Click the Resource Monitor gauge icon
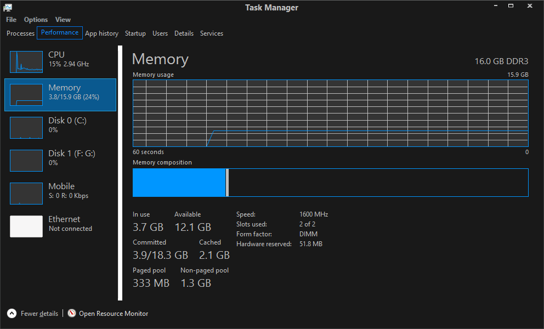Screen dimensions: 544x329 (x=72, y=314)
